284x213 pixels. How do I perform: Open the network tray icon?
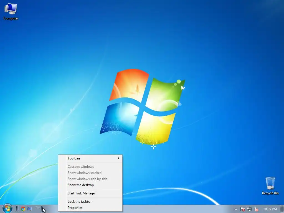pos(249,209)
